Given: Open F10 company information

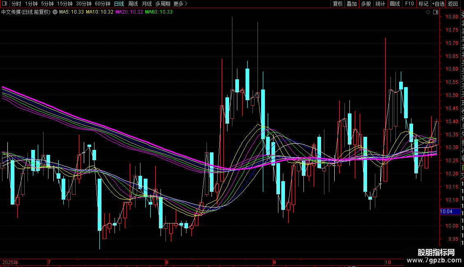Looking at the screenshot, I should 409,4.
